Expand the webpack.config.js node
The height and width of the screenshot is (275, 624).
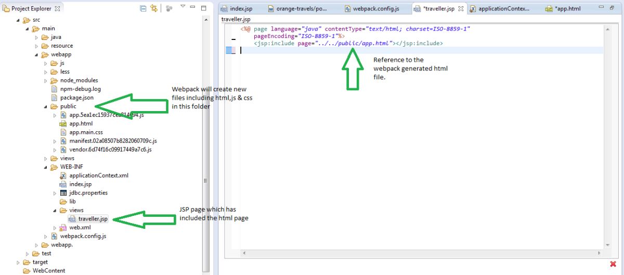(x=46, y=236)
